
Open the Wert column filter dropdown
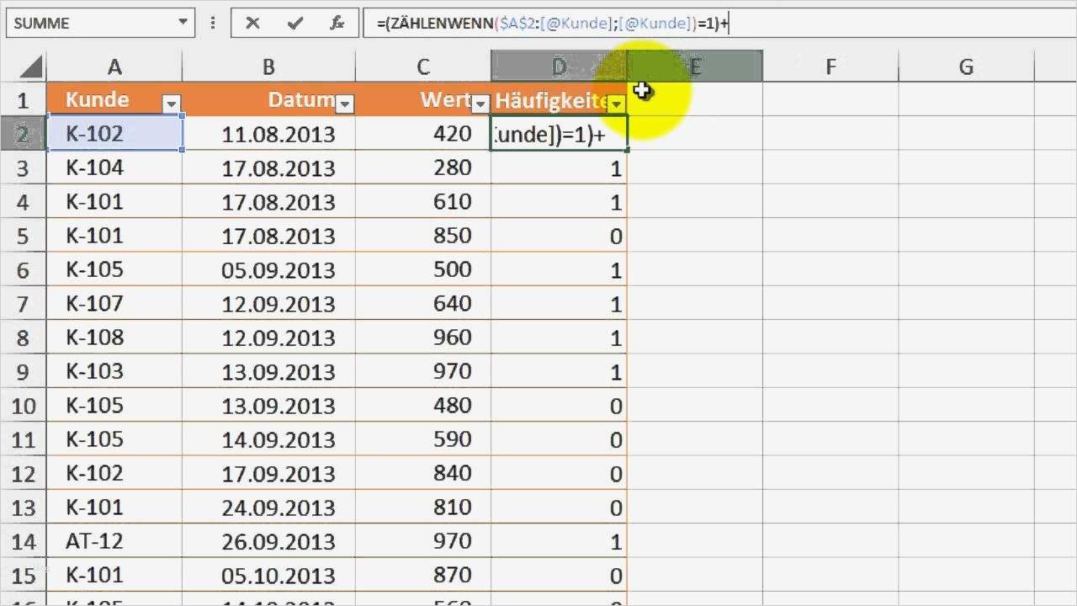pos(480,104)
